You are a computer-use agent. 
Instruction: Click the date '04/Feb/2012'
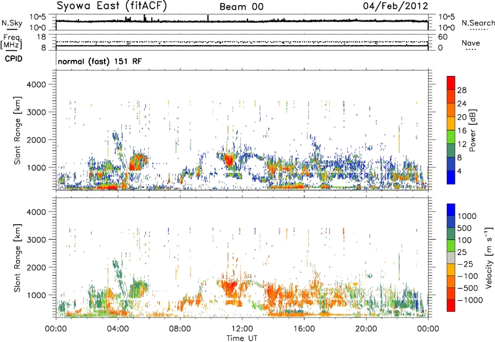[x=395, y=6]
